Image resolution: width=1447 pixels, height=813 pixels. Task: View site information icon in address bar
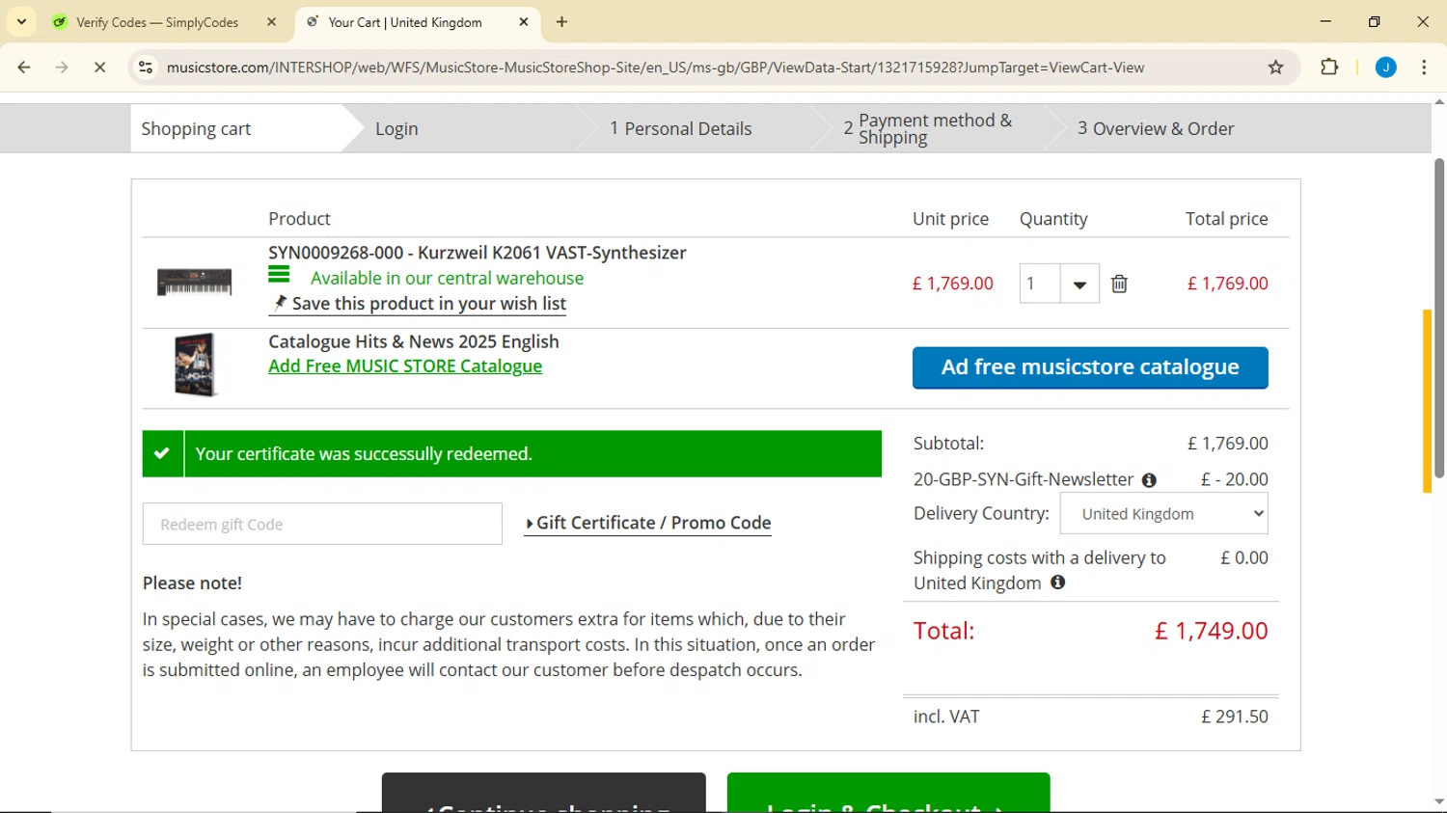(146, 68)
